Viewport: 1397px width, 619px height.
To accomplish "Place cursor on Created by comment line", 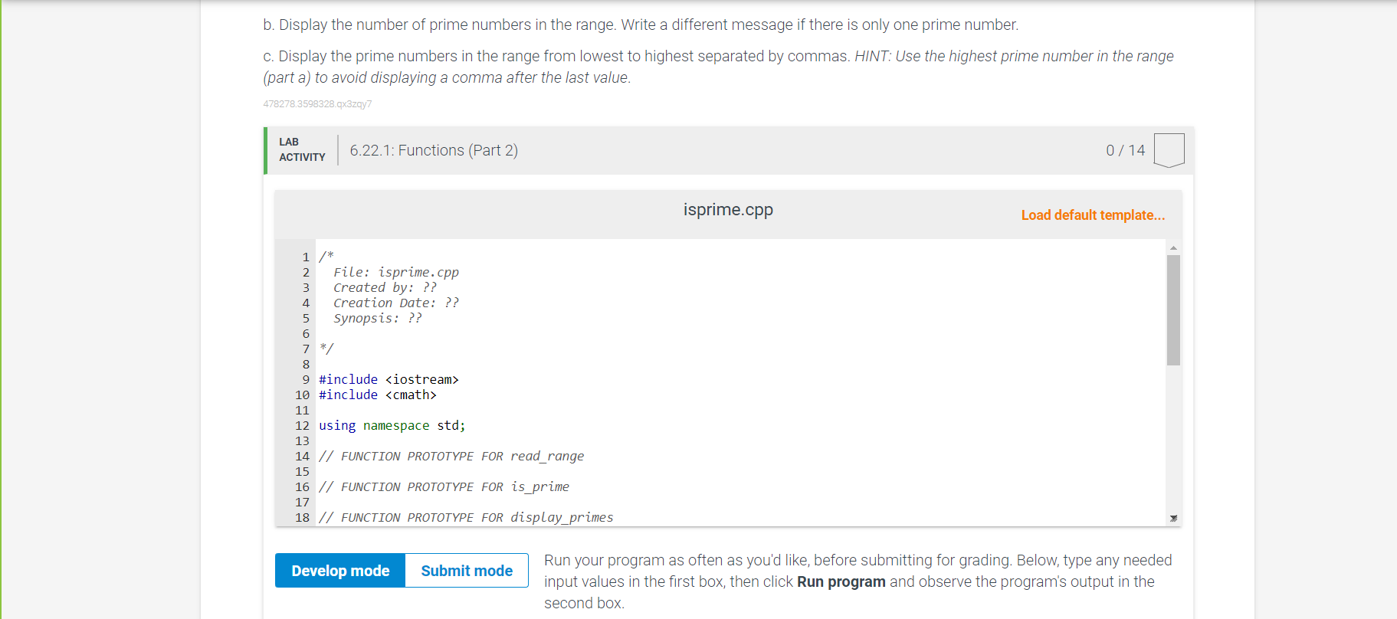I will (385, 287).
